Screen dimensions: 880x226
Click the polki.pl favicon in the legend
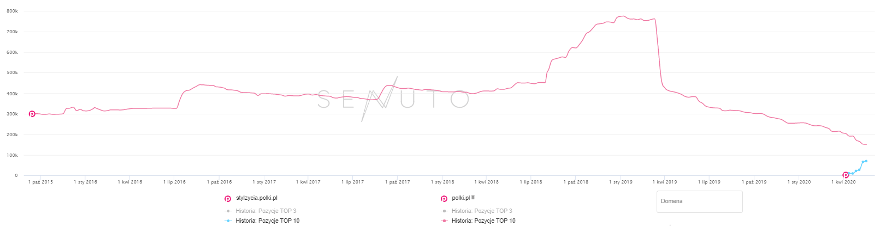pyautogui.click(x=444, y=199)
